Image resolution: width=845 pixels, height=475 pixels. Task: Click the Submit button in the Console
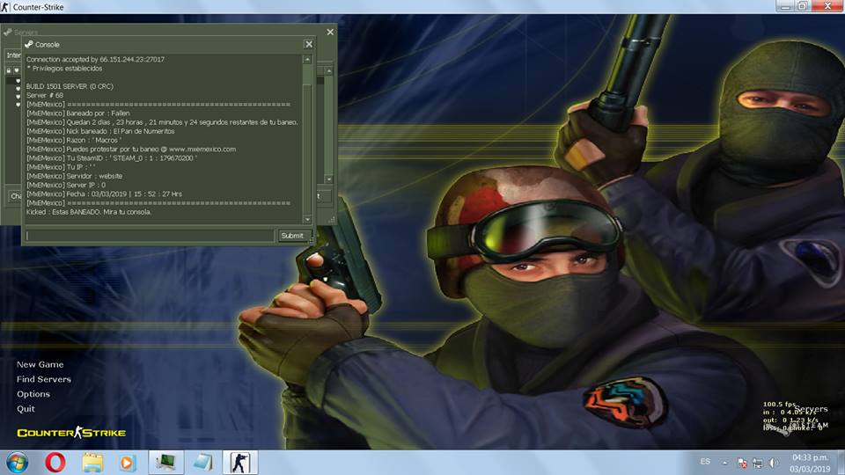(292, 236)
